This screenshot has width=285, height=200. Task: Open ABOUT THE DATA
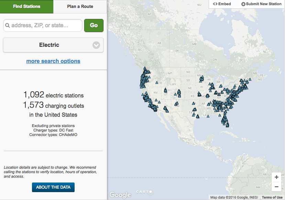coord(53,187)
